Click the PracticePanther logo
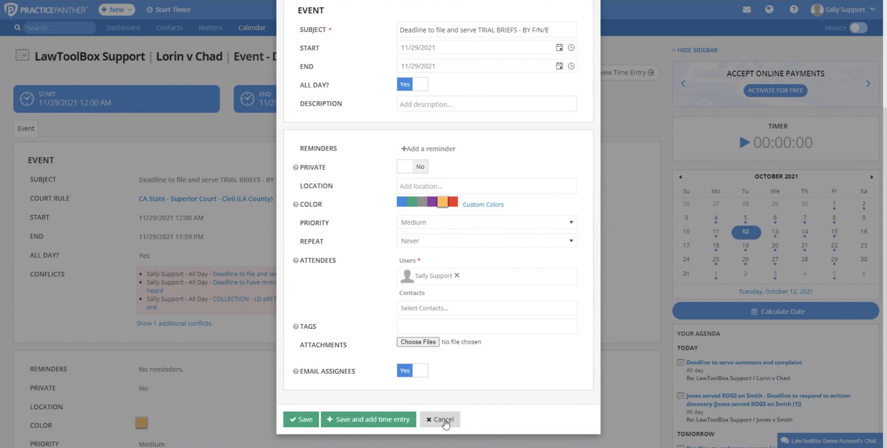887x448 pixels. (x=46, y=10)
